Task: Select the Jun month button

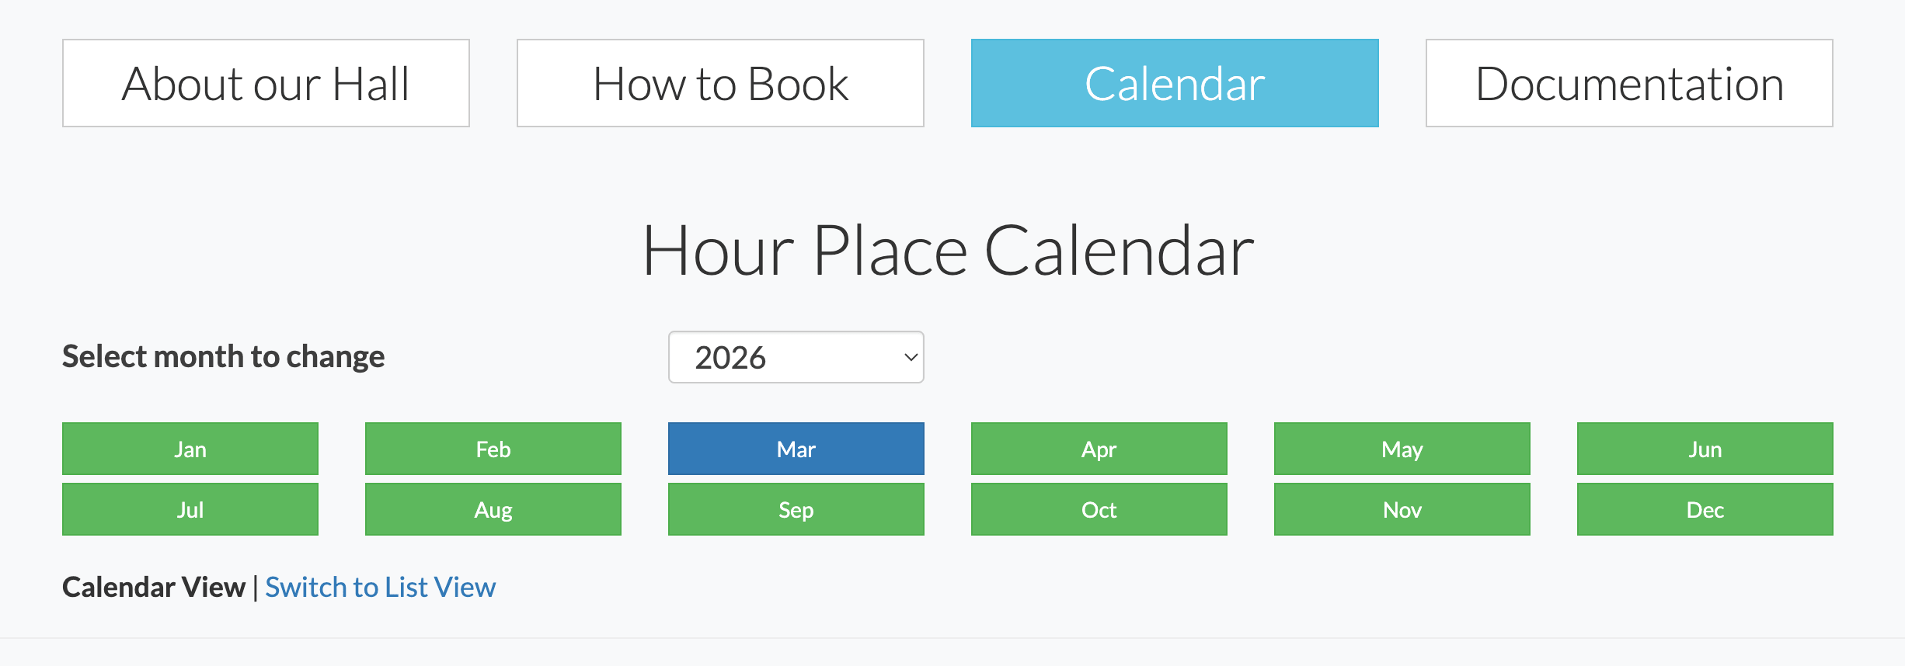Action: tap(1705, 449)
